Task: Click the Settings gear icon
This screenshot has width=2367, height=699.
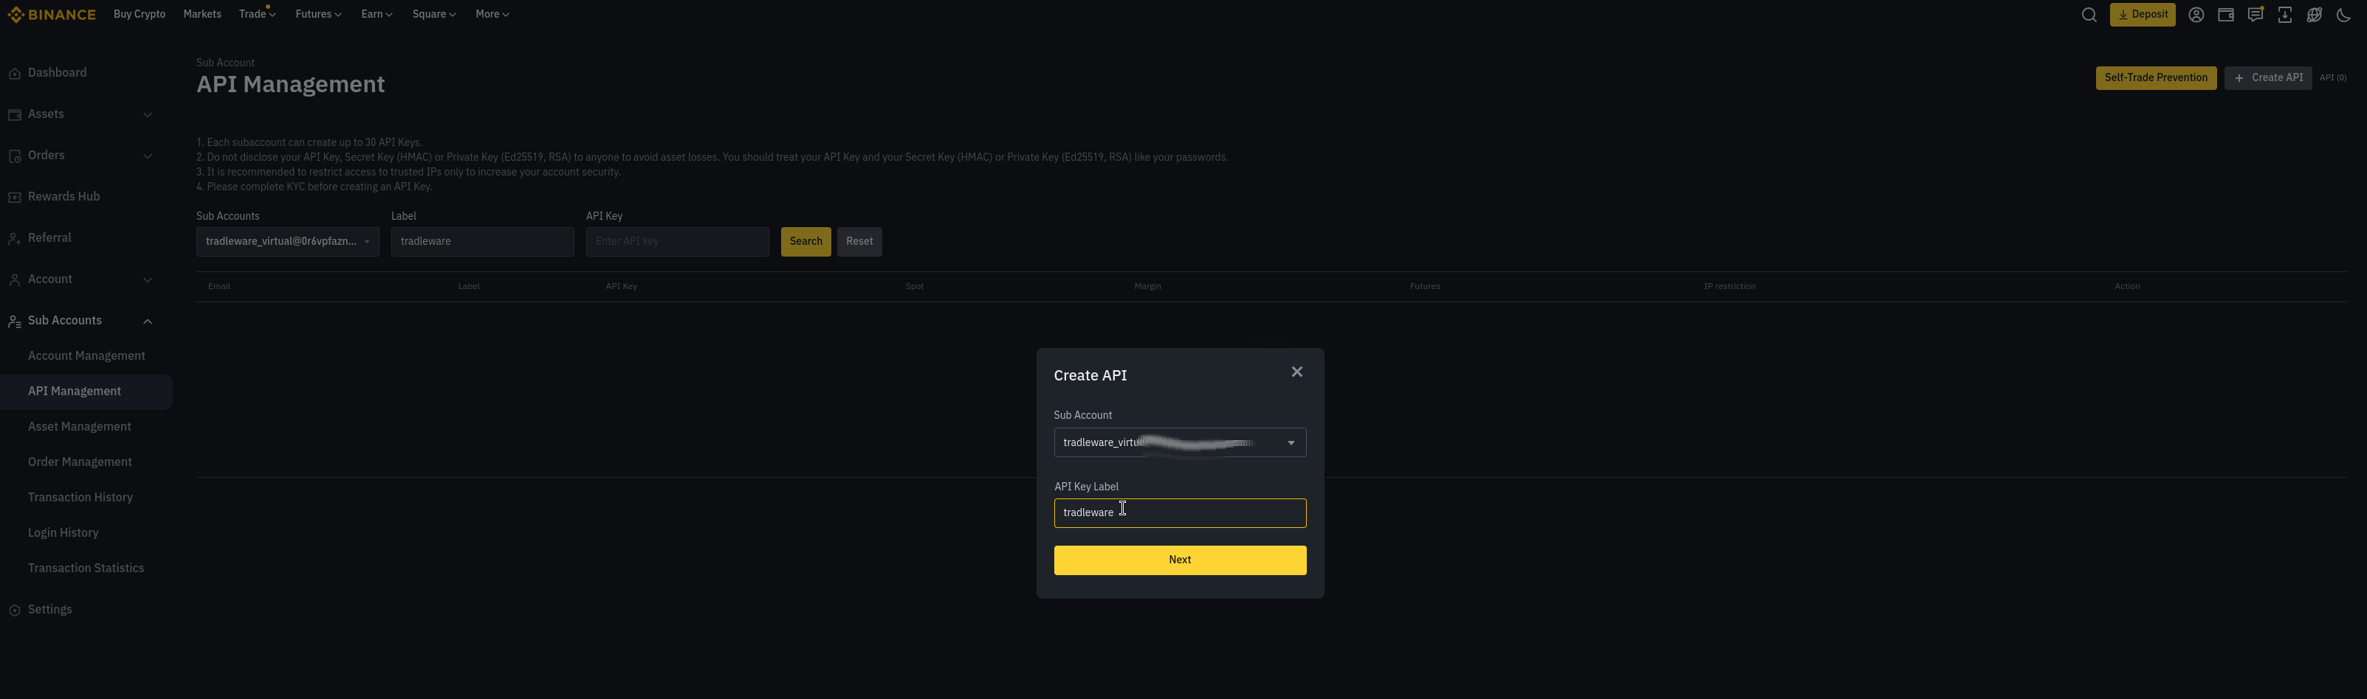Action: [15, 610]
